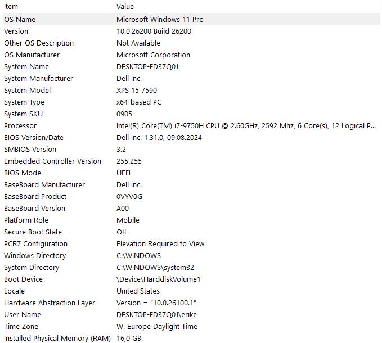
Task: Select the Secure Boot State row label
Action: (33, 232)
